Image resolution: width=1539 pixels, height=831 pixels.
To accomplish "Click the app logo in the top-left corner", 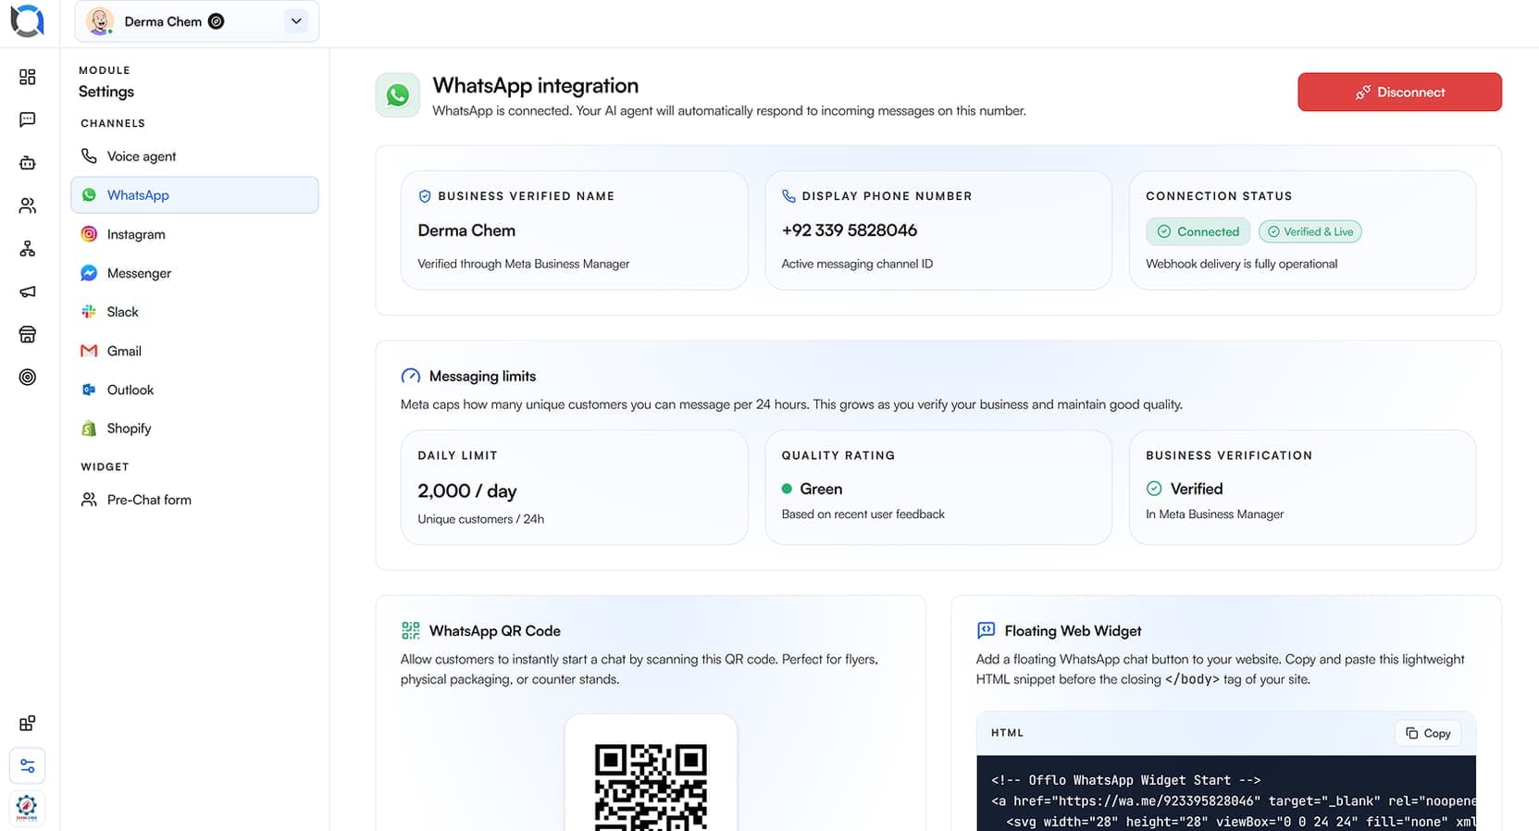I will pos(27,20).
